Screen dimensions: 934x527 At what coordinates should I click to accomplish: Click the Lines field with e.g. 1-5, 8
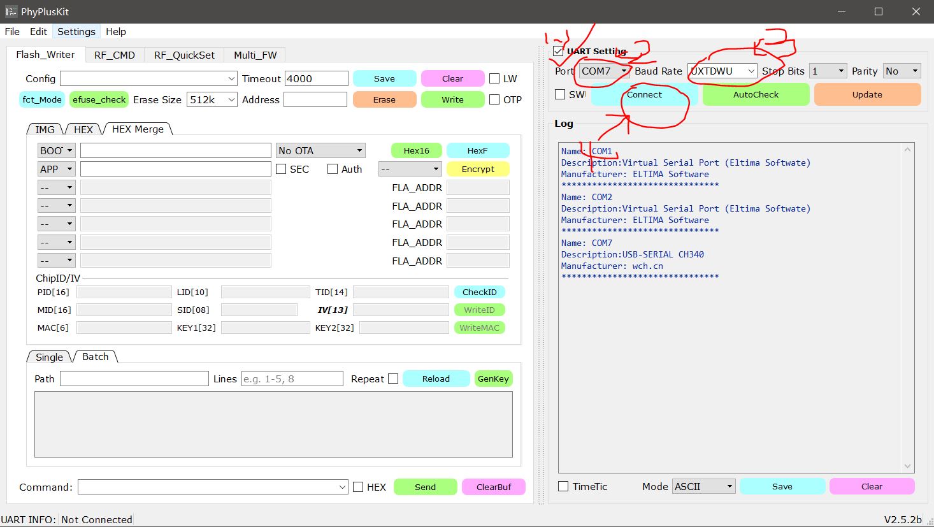292,379
